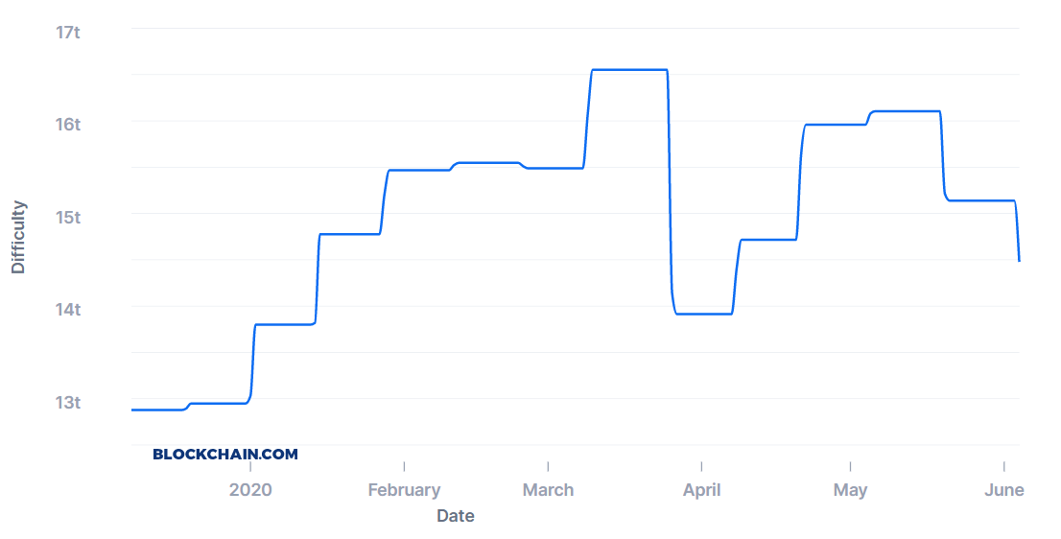Image resolution: width=1061 pixels, height=539 pixels.
Task: Click the 15t y-axis label
Action: [x=68, y=218]
